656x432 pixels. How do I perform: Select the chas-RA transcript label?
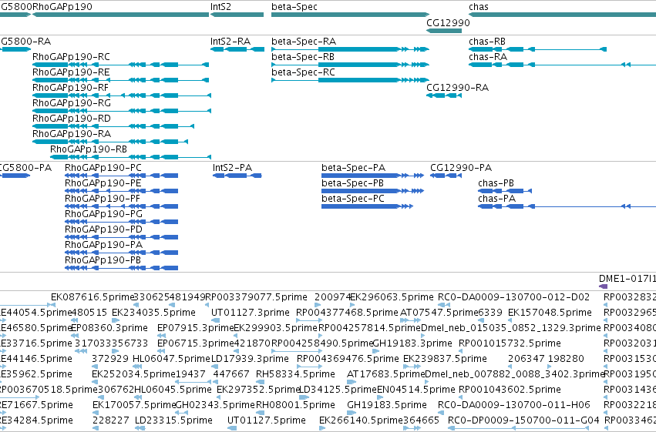pyautogui.click(x=488, y=57)
